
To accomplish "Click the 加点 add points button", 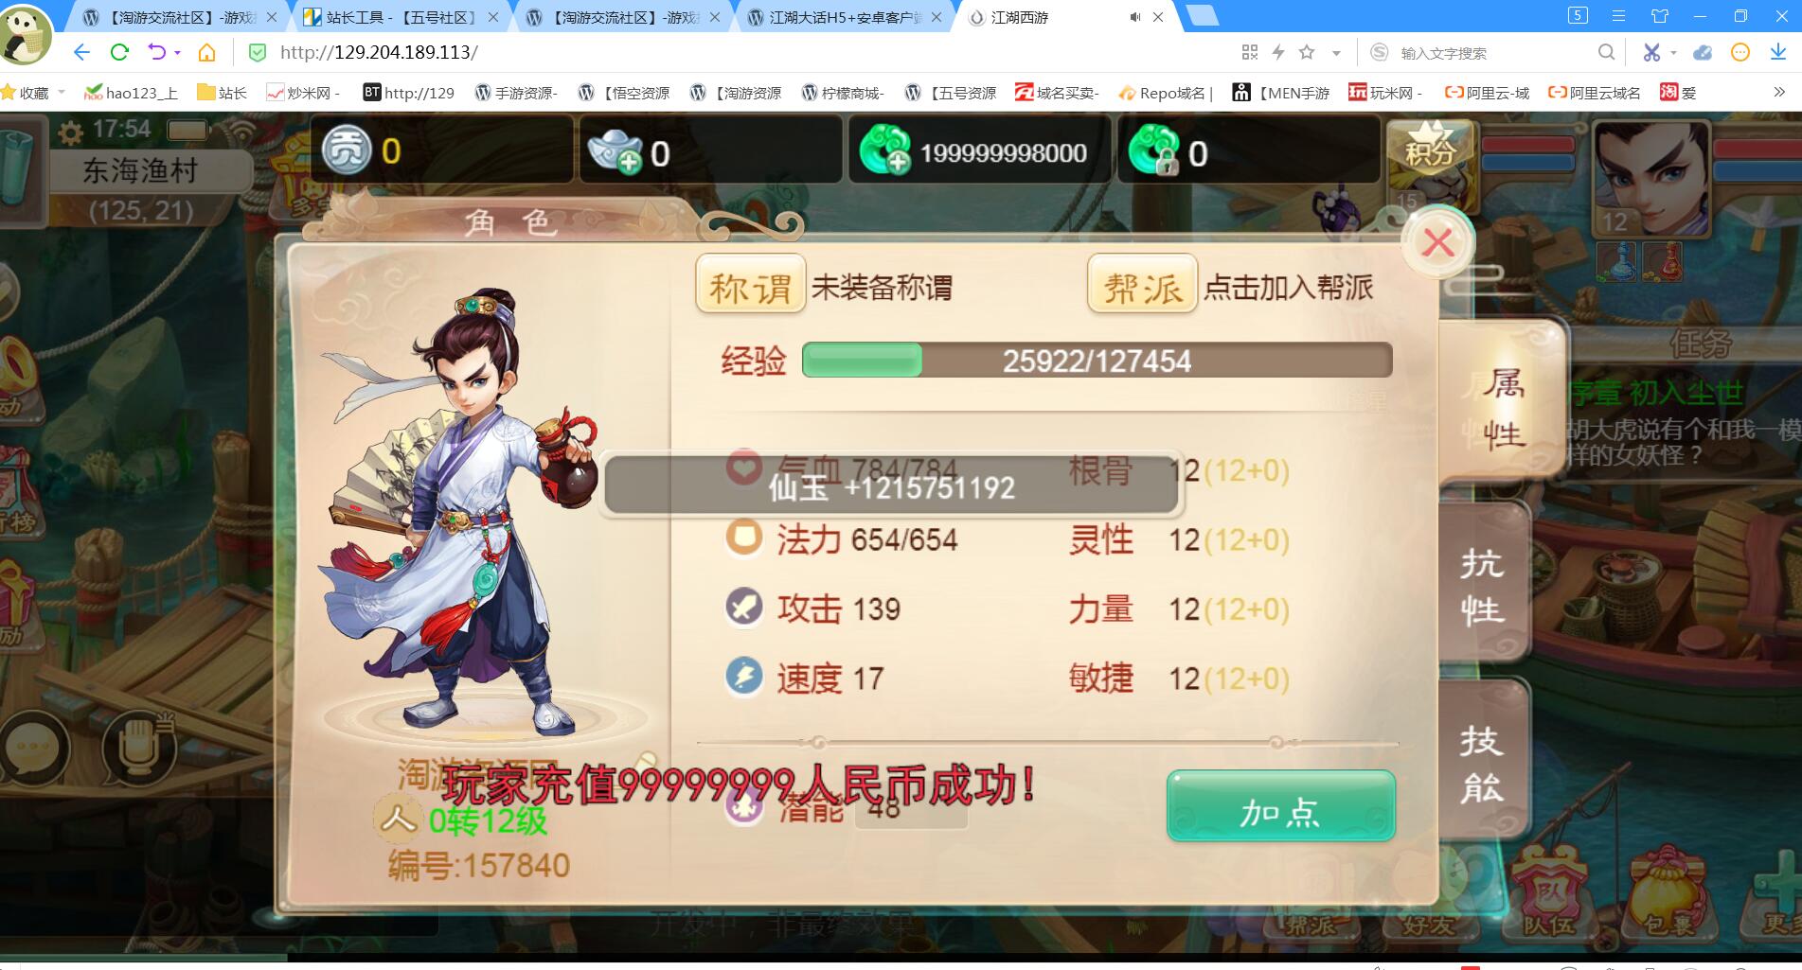I will click(1280, 806).
